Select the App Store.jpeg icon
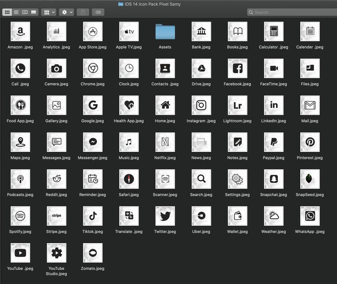This screenshot has height=284, width=337. (93, 31)
